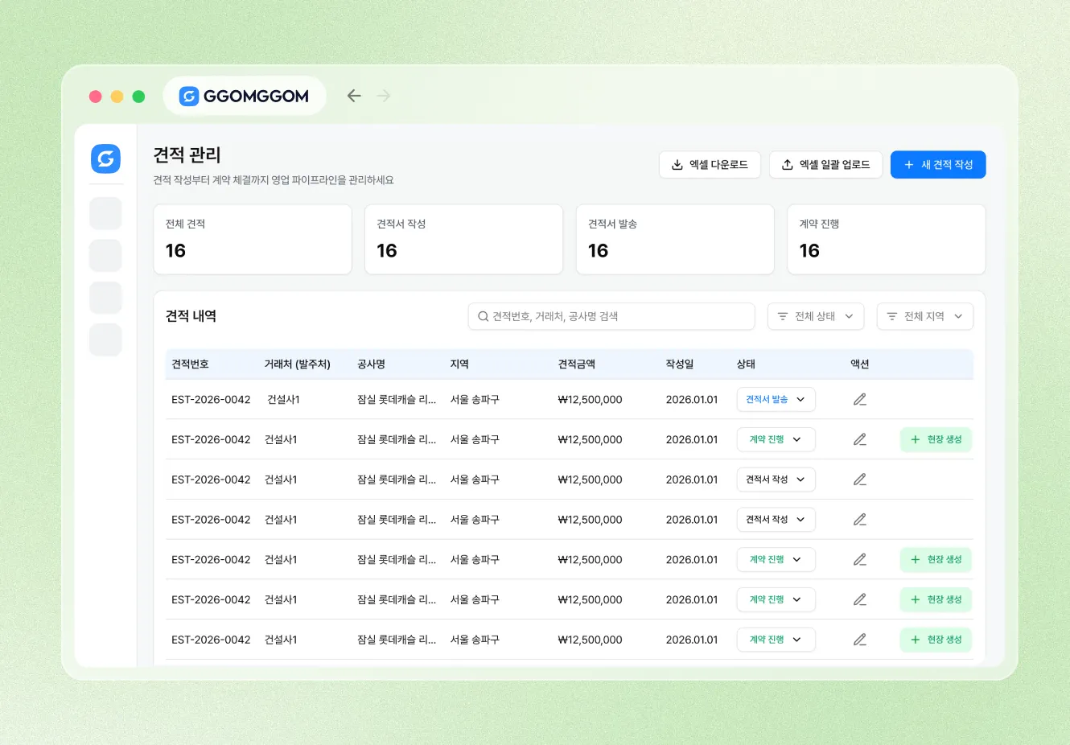Click the edit pencil beside the upper 견적서 작성 dropdown
This screenshot has width=1070, height=745.
(x=860, y=480)
